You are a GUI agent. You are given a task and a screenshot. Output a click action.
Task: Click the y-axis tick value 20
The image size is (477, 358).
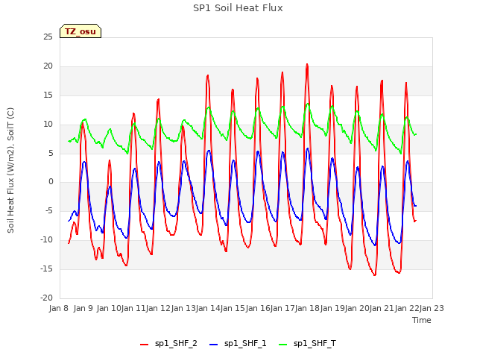tap(48, 66)
